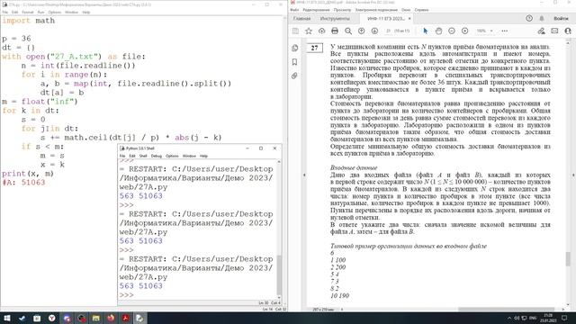Click the Acrobat page number field
The width and height of the screenshot is (576, 324).
(388, 31)
